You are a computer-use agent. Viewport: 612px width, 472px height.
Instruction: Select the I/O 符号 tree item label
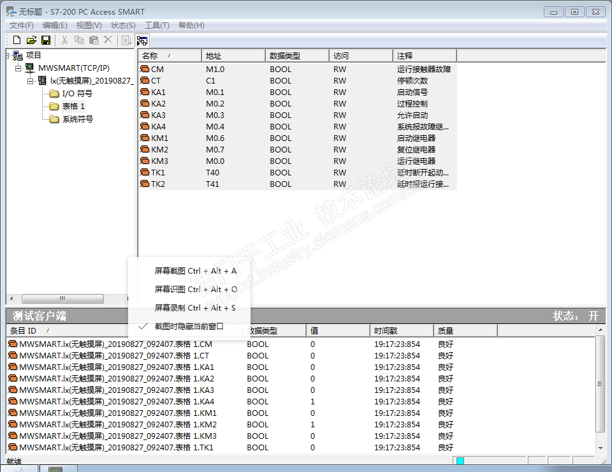(x=77, y=94)
